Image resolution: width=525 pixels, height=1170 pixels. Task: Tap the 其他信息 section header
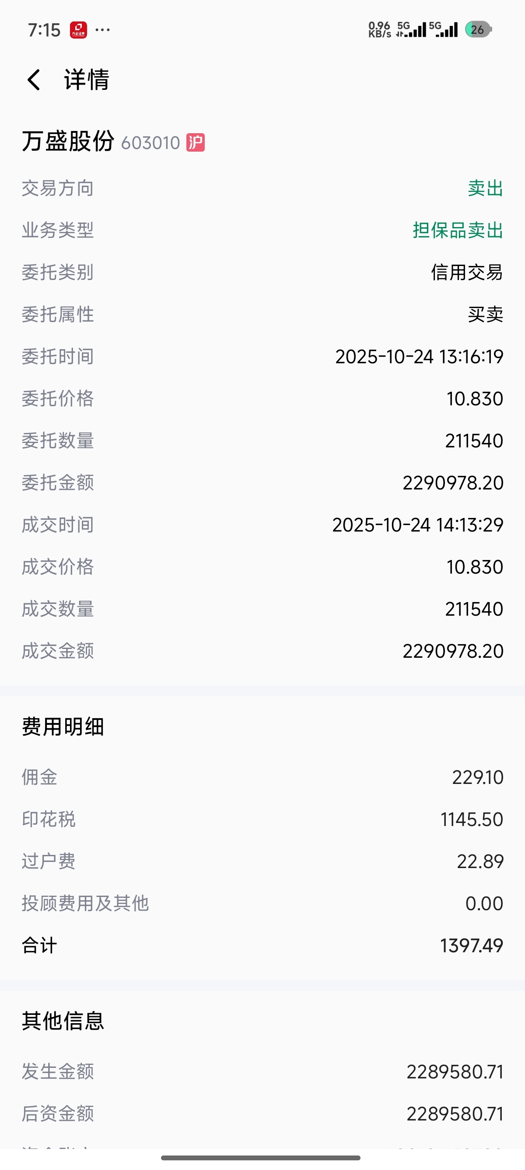[x=63, y=1021]
